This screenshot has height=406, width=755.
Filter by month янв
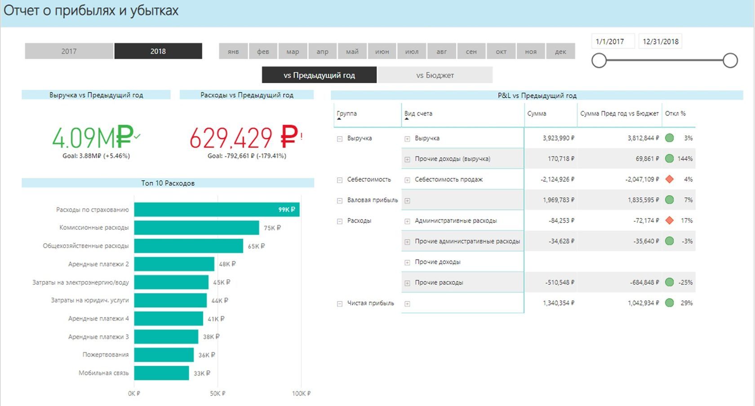click(233, 52)
